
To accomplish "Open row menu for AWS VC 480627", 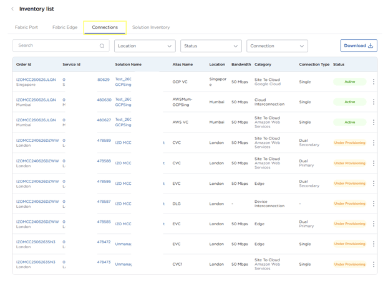I will click(x=374, y=122).
